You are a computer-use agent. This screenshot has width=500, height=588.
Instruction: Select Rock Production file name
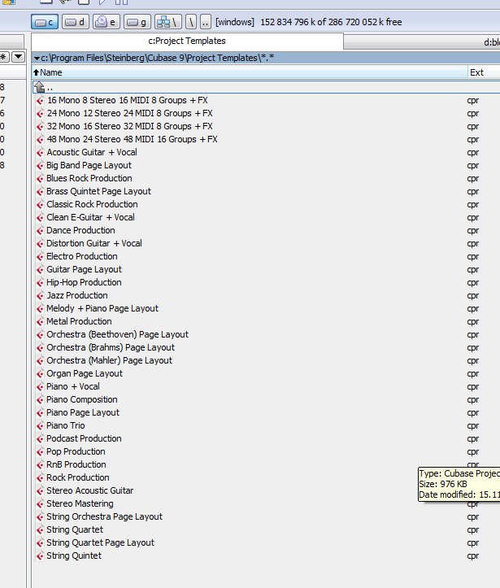78,477
